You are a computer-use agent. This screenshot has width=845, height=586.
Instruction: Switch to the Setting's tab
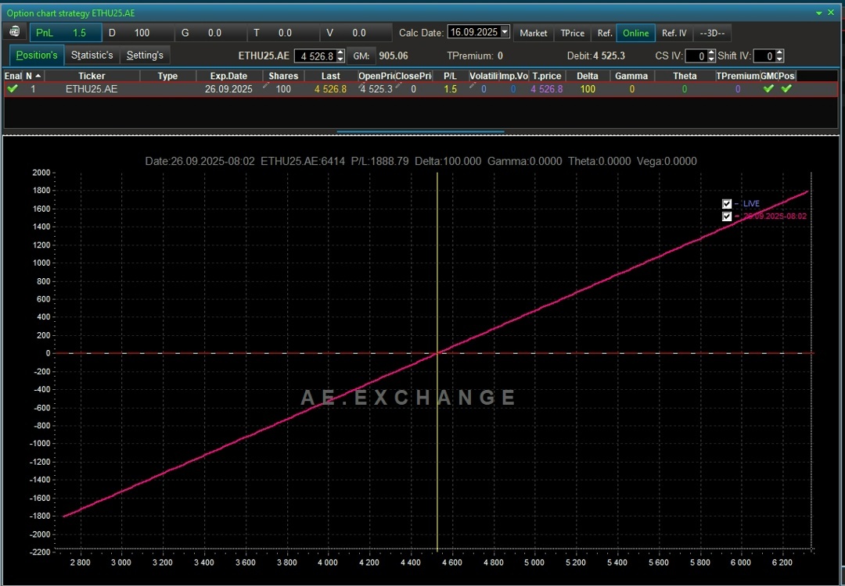click(145, 55)
